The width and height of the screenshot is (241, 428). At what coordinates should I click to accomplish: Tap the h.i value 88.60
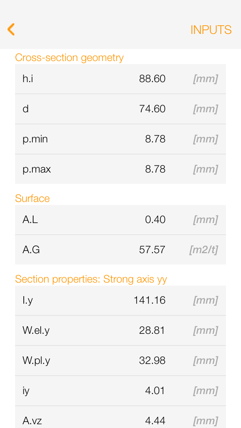tap(153, 79)
